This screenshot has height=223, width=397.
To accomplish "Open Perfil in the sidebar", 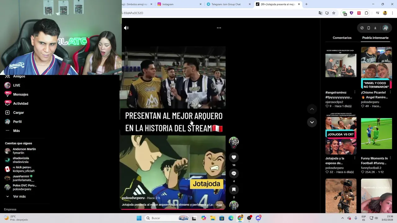I will [x=17, y=122].
